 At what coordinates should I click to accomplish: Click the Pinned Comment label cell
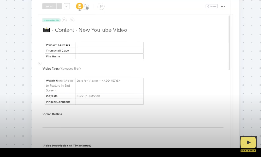tap(60, 102)
